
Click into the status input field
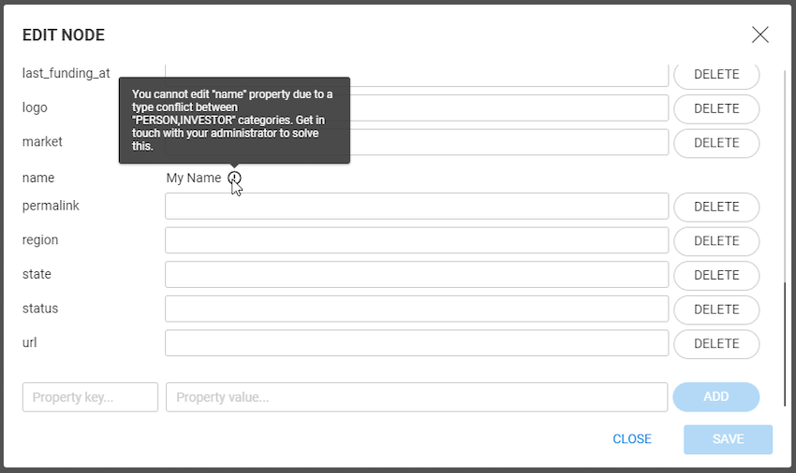[x=417, y=309]
